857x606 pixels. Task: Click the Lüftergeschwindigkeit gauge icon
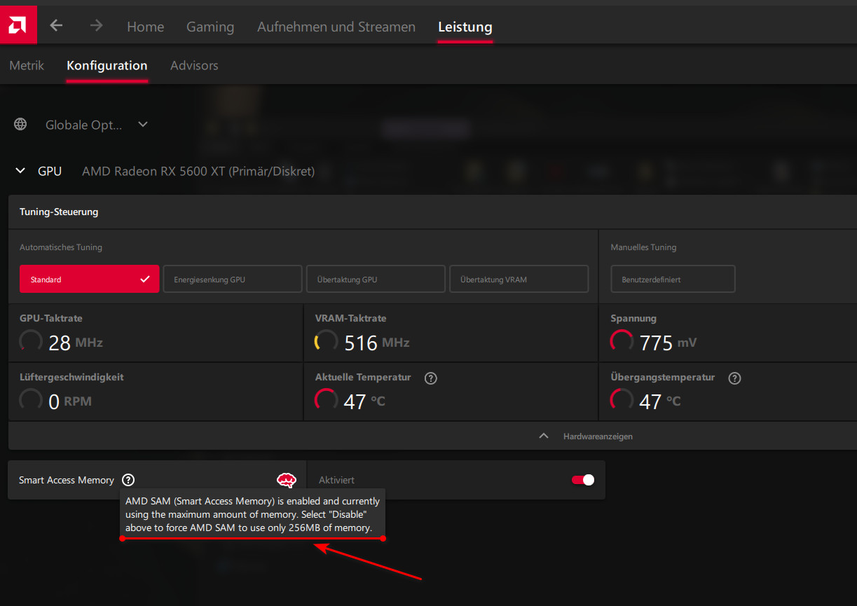point(31,400)
